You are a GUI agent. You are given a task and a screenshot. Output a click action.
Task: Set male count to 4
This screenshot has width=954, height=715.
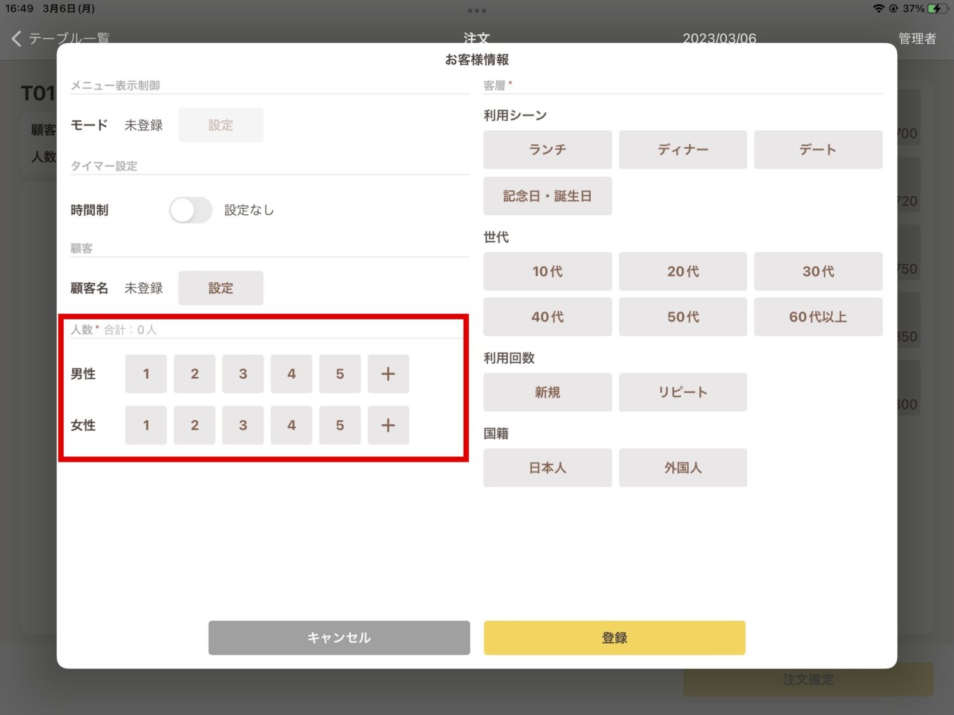(291, 374)
